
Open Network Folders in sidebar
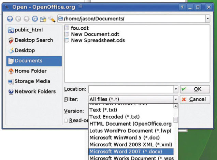34,91
